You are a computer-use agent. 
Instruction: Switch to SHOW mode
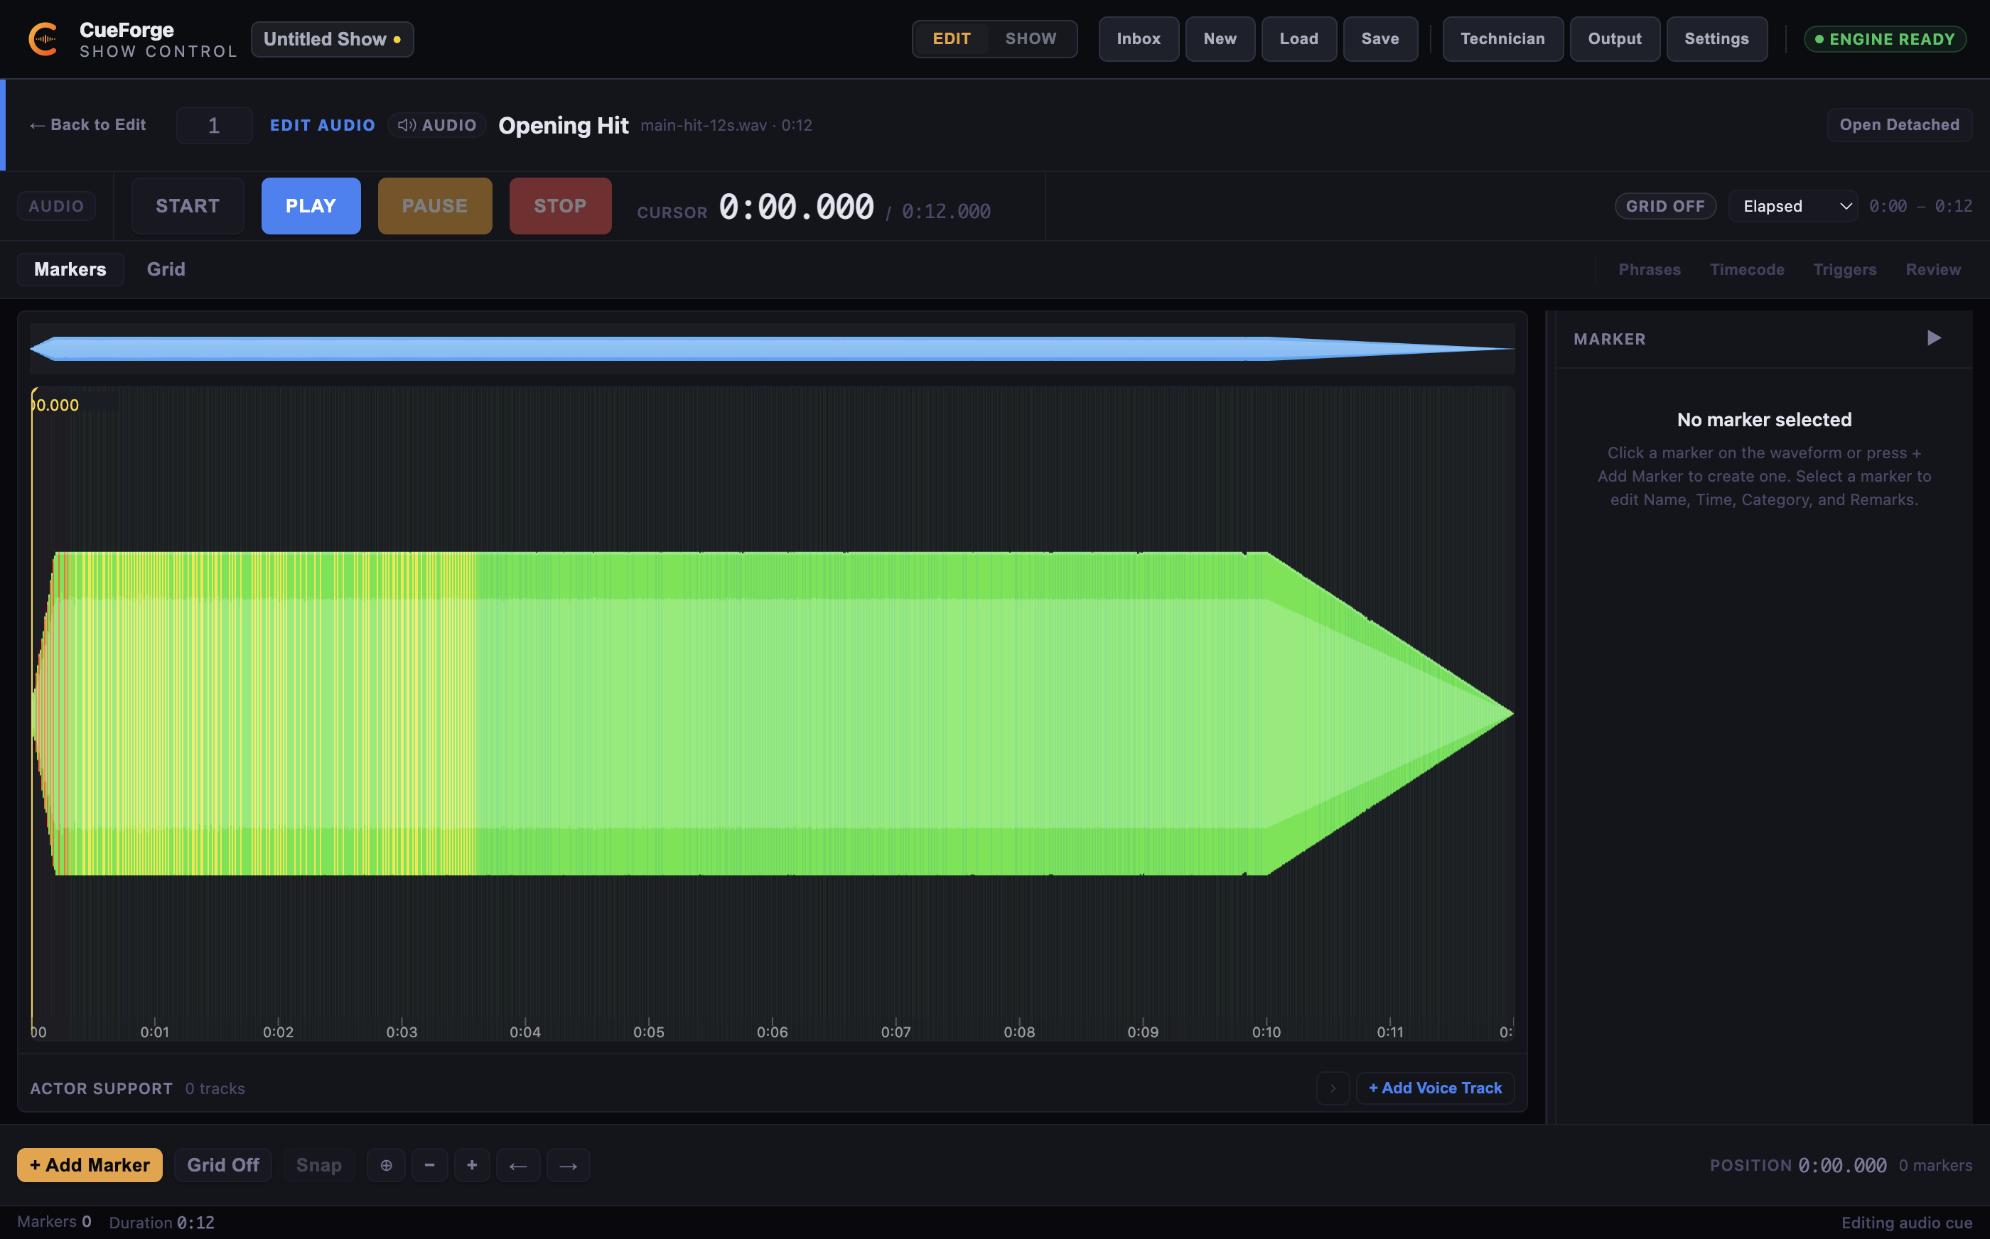tap(1031, 38)
